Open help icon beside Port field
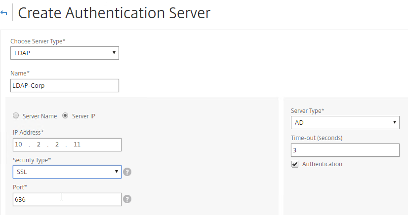The width and height of the screenshot is (408, 215). 127,199
